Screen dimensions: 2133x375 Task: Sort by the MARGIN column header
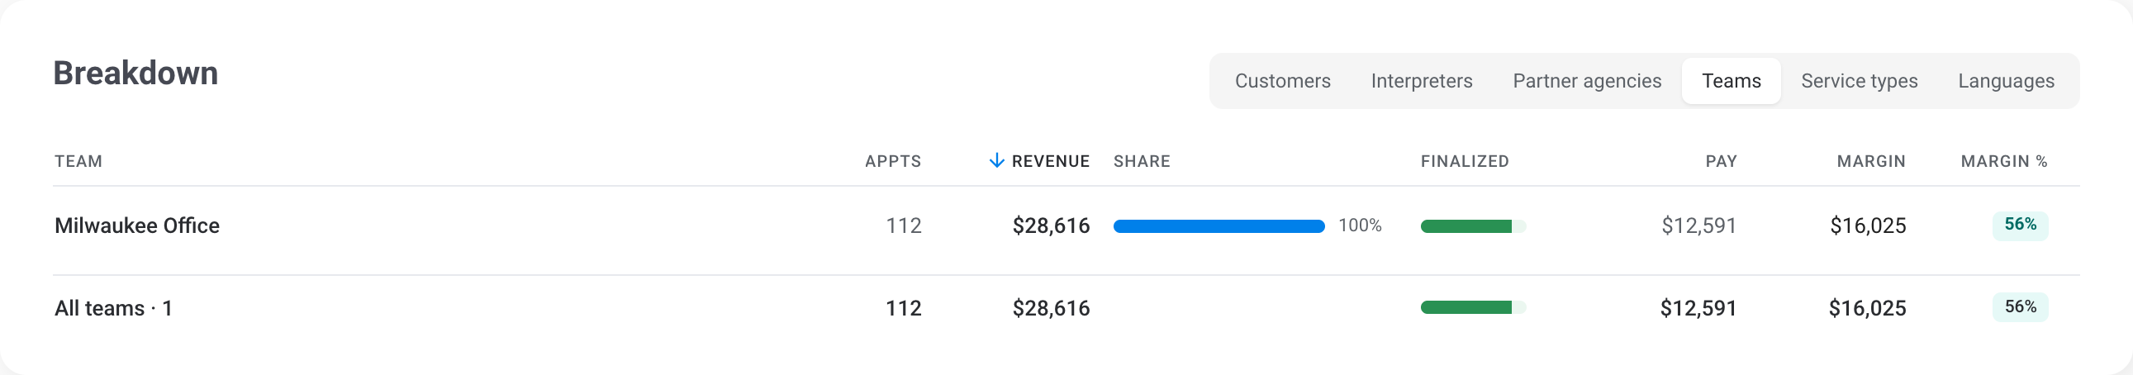click(x=1870, y=161)
